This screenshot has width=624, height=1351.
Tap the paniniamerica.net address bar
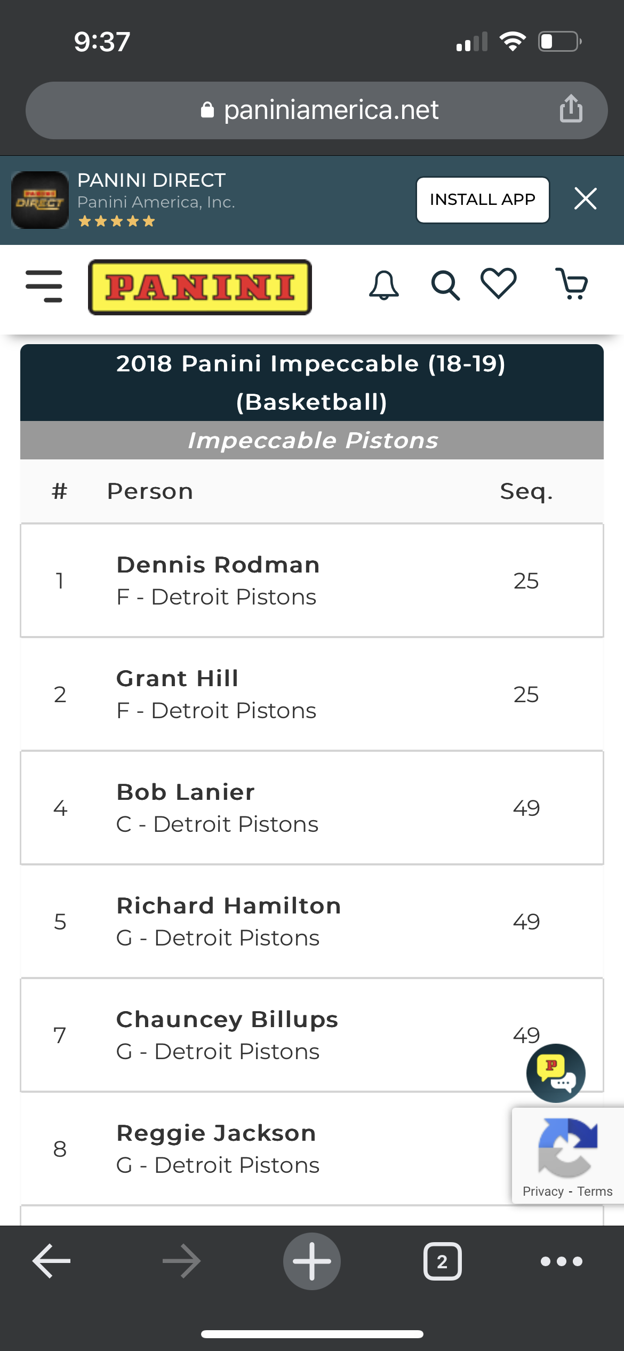click(x=317, y=110)
